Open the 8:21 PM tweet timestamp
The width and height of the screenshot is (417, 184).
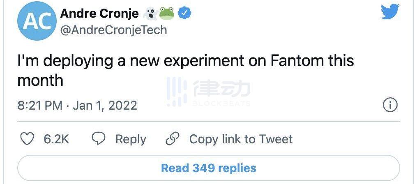pos(39,105)
